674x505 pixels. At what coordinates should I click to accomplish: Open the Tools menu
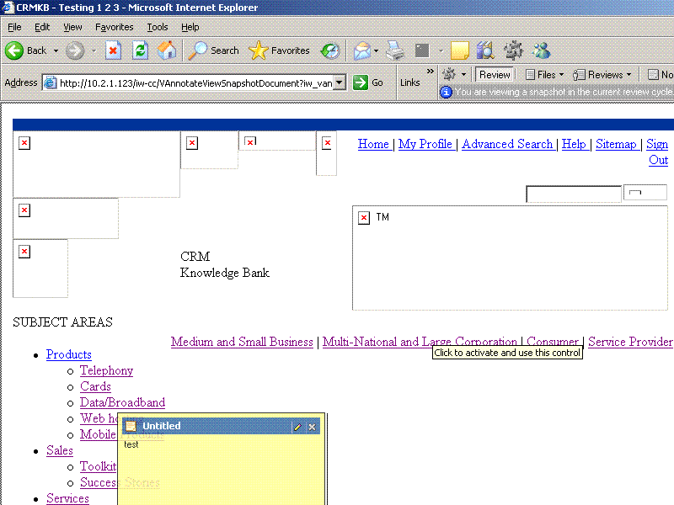click(x=158, y=27)
